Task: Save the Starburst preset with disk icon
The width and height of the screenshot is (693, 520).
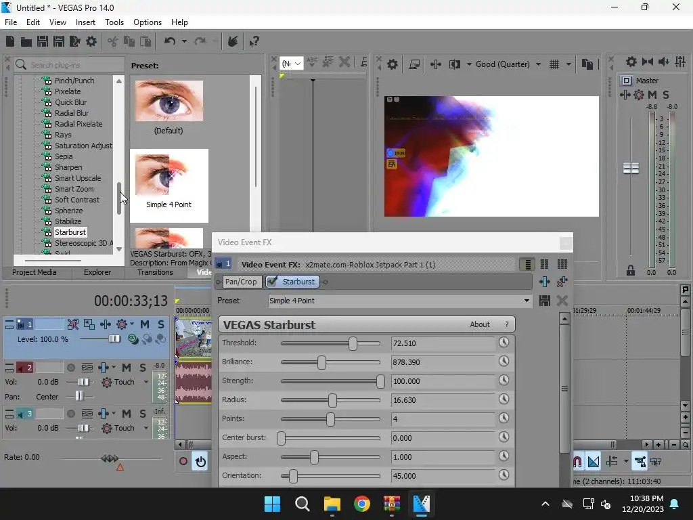Action: (x=545, y=301)
